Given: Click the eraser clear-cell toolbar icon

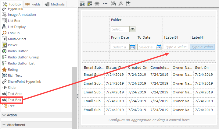Looking at the screenshot, I should pyautogui.click(x=90, y=4).
